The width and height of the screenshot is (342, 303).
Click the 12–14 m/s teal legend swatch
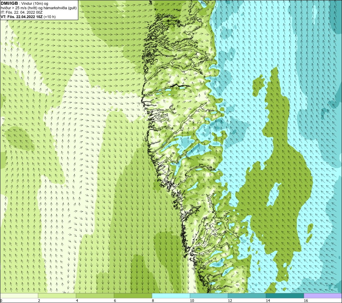[247, 296]
